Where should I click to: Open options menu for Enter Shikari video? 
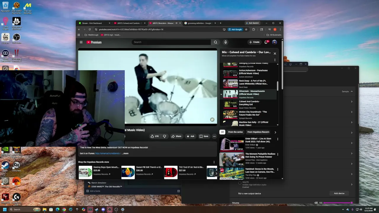pos(277,139)
